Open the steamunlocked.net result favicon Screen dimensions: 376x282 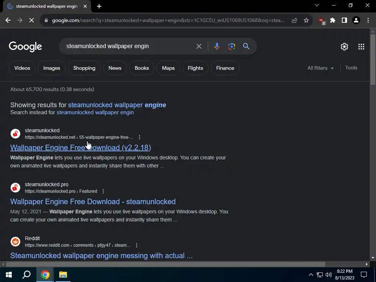coord(15,134)
